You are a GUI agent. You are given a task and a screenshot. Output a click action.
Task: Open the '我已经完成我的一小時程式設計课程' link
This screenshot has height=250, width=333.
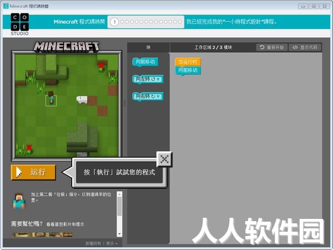[x=231, y=22]
